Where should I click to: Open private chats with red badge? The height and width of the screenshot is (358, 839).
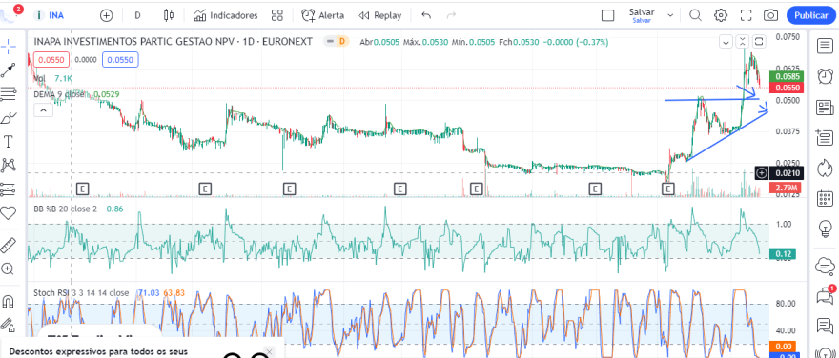825,295
